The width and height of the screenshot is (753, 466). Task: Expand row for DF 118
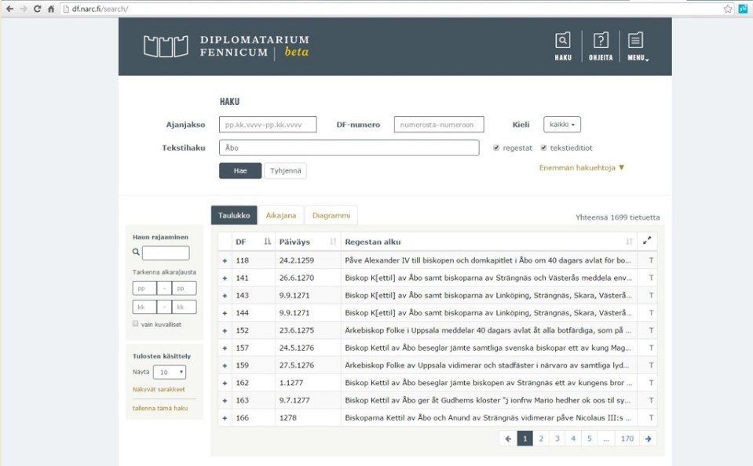[x=225, y=260]
